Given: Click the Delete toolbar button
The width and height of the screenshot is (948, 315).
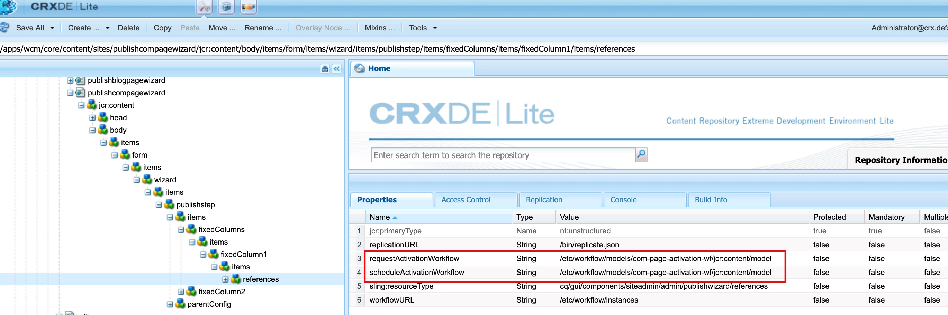Looking at the screenshot, I should [x=128, y=28].
